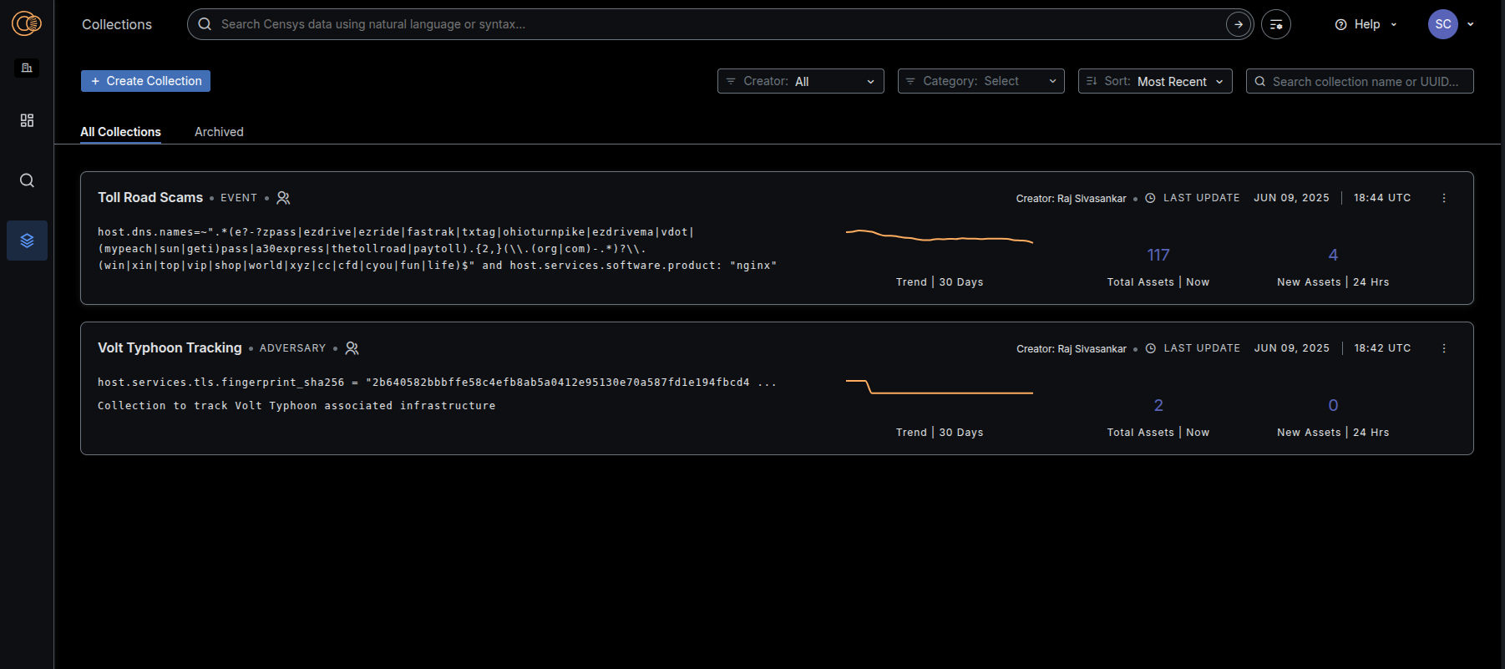Focus the collection name or UUID search field

point(1365,81)
